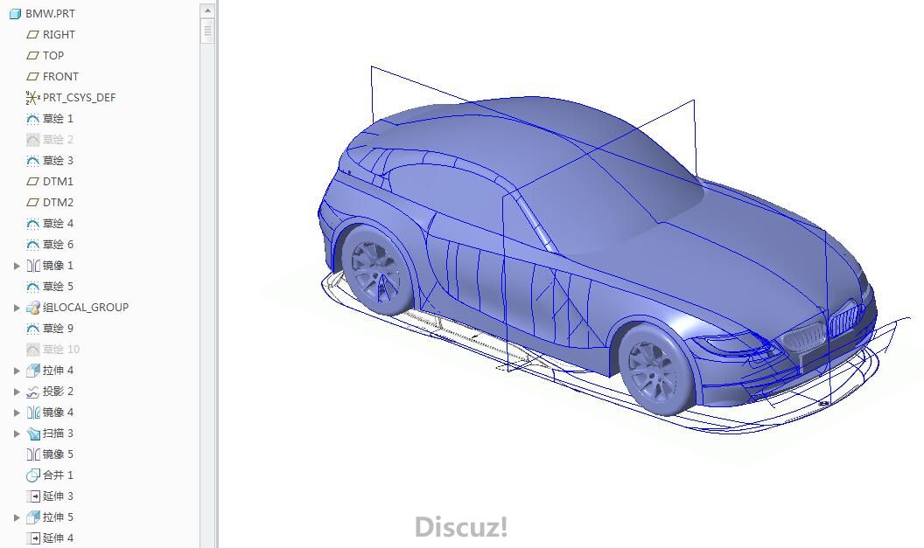Viewport: 924px width, 548px height.
Task: Select the 草绘 9 label
Action: click(x=58, y=329)
